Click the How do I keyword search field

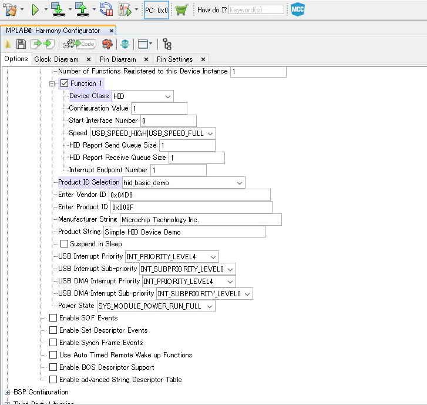(256, 10)
